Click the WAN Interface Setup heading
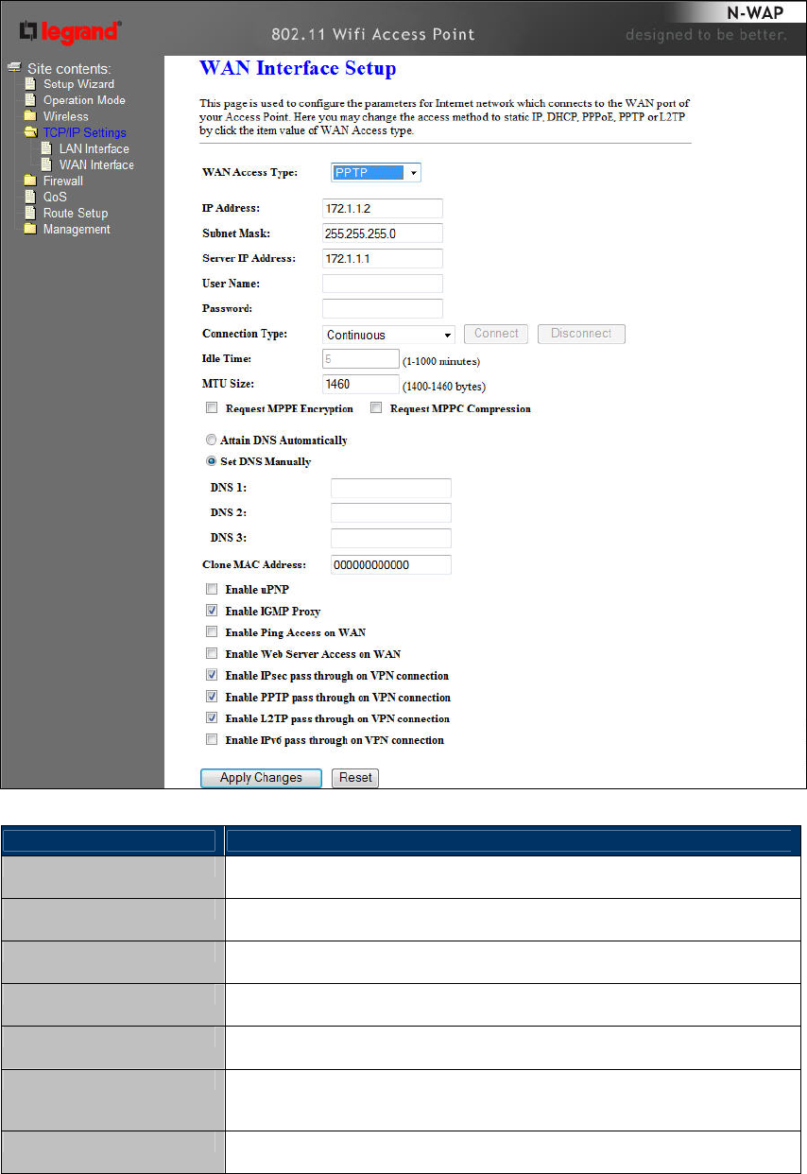This screenshot has width=807, height=1174. (298, 69)
